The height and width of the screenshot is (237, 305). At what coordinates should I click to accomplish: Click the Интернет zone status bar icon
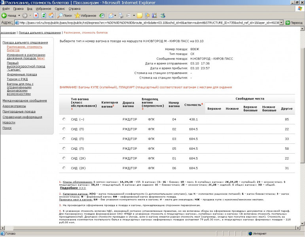[250, 233]
